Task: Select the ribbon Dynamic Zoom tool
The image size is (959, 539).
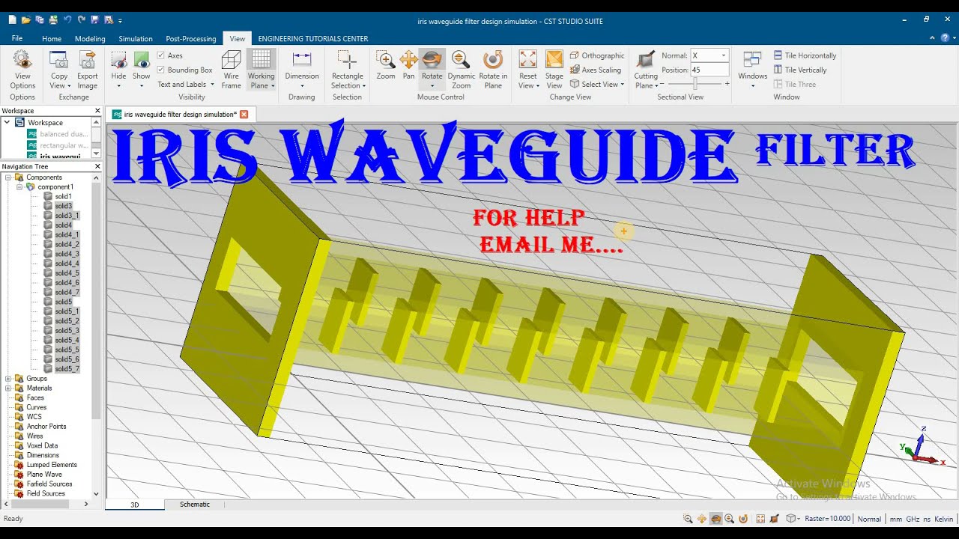Action: 462,69
